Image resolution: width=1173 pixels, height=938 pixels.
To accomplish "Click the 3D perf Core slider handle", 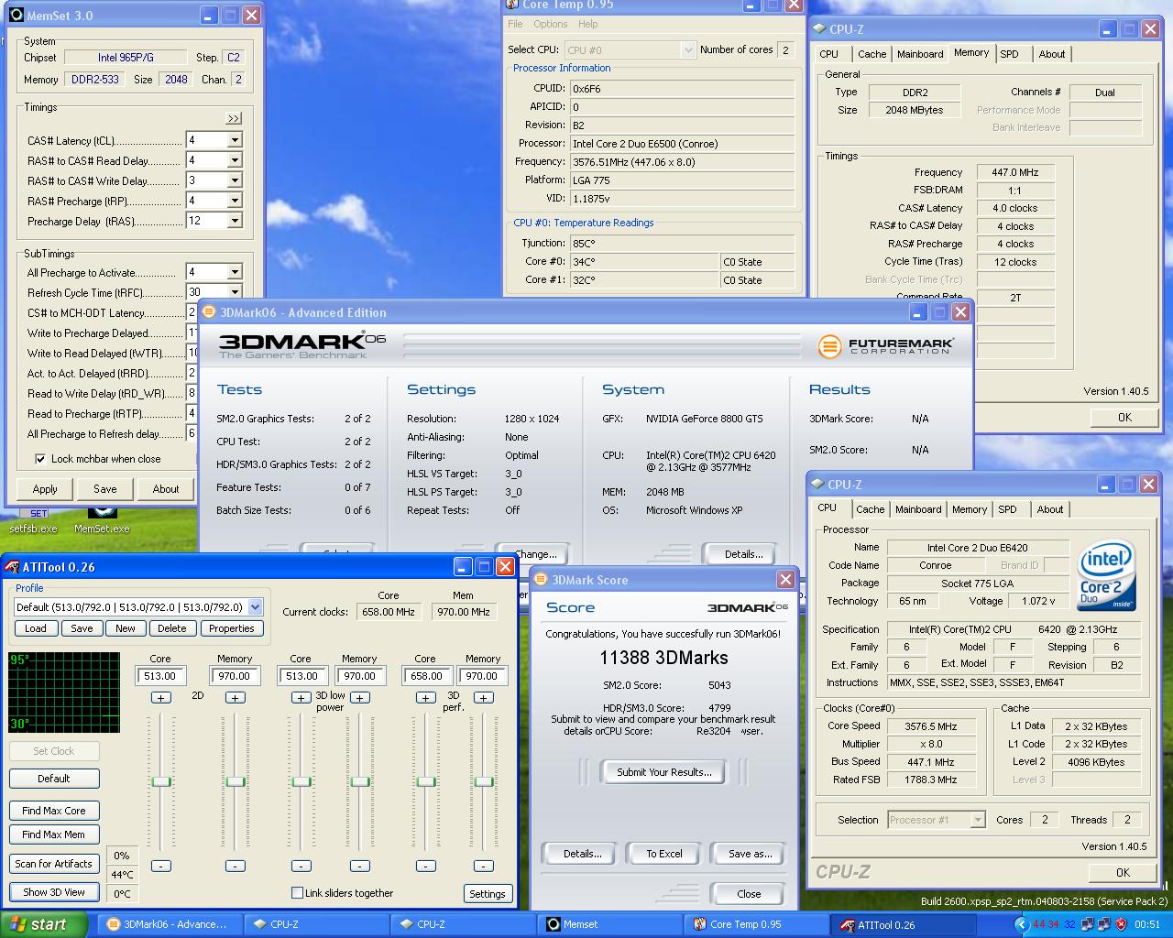I will tap(425, 781).
